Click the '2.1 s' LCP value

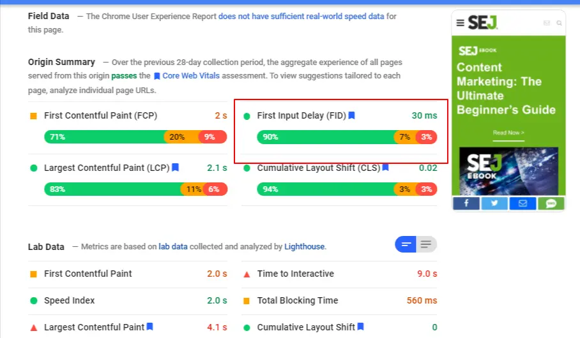click(x=217, y=168)
